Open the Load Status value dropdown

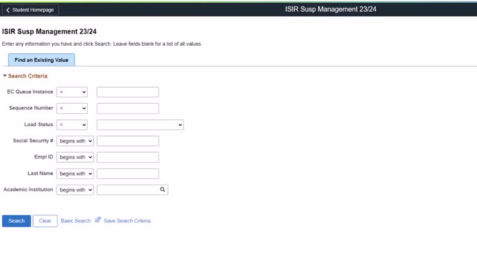(x=141, y=125)
